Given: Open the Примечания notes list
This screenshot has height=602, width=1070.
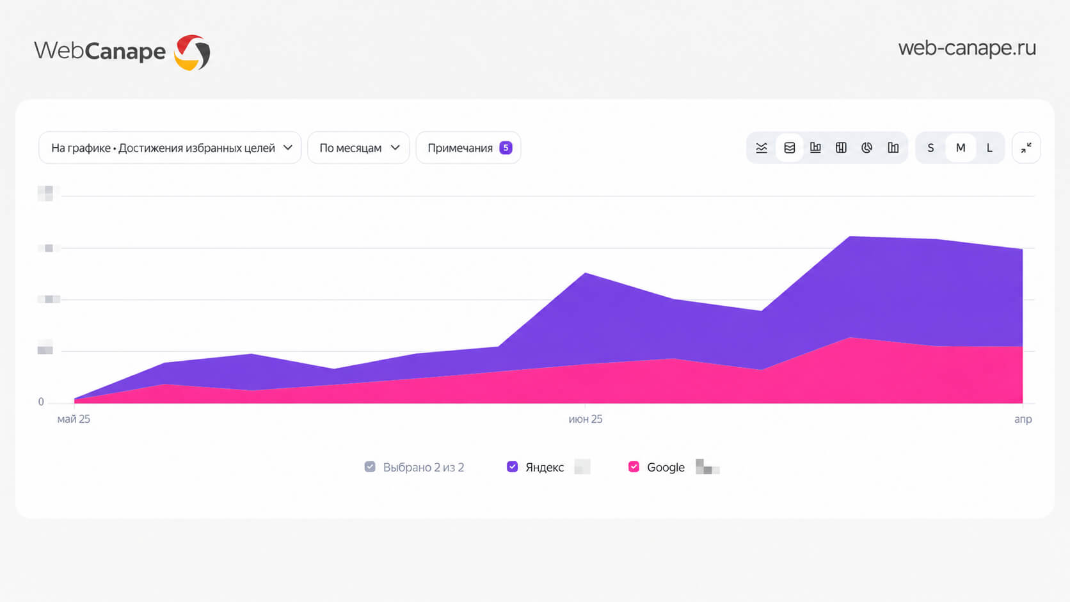Looking at the screenshot, I should click(x=468, y=148).
